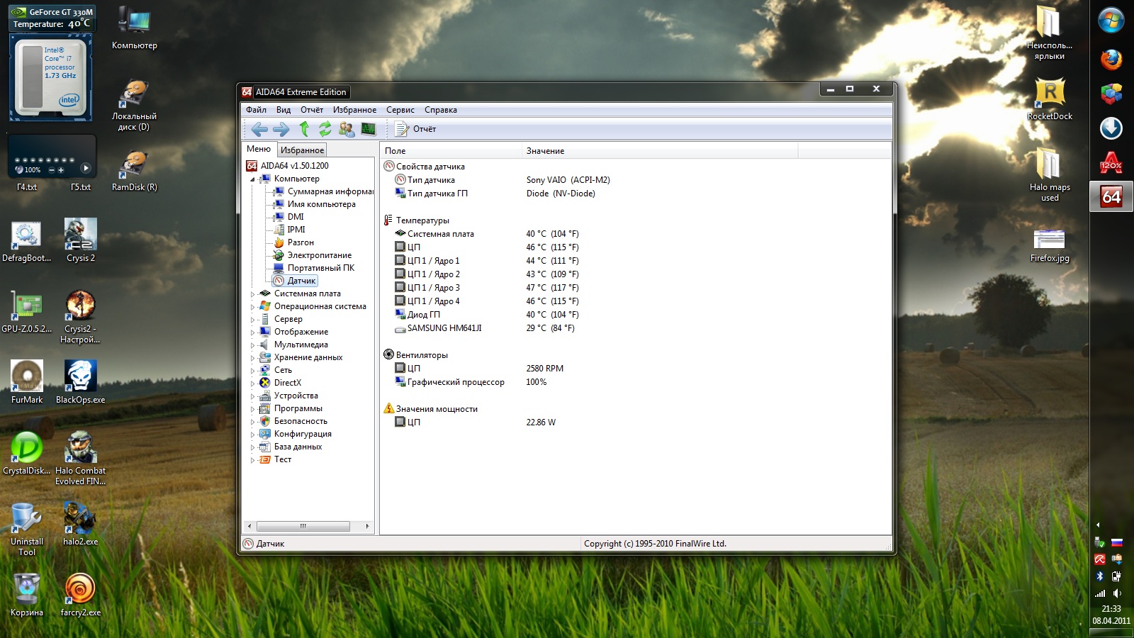Image resolution: width=1134 pixels, height=638 pixels.
Task: Click the Вентиляторы section fan icon
Action: pyautogui.click(x=388, y=355)
